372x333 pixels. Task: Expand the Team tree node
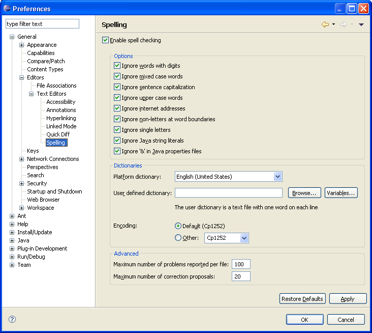12,265
